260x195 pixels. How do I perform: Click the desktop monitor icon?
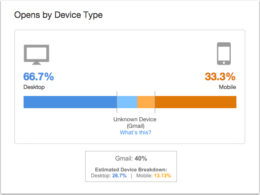(36, 55)
